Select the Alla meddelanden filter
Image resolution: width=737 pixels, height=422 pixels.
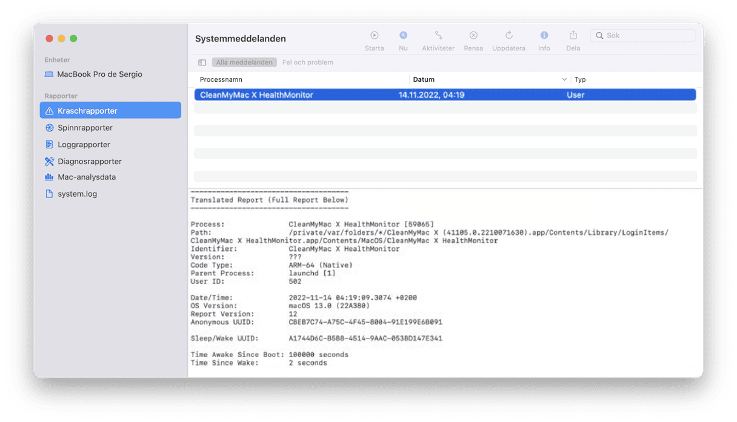point(244,62)
